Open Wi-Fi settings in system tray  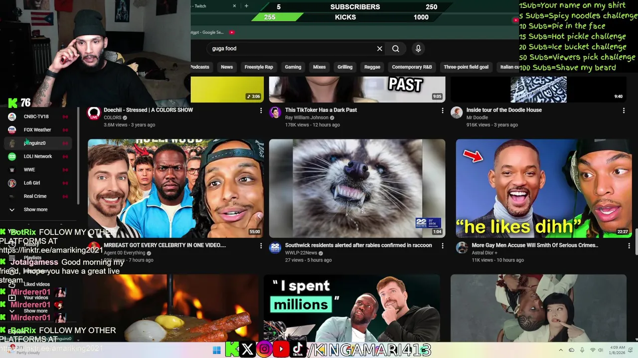click(593, 350)
